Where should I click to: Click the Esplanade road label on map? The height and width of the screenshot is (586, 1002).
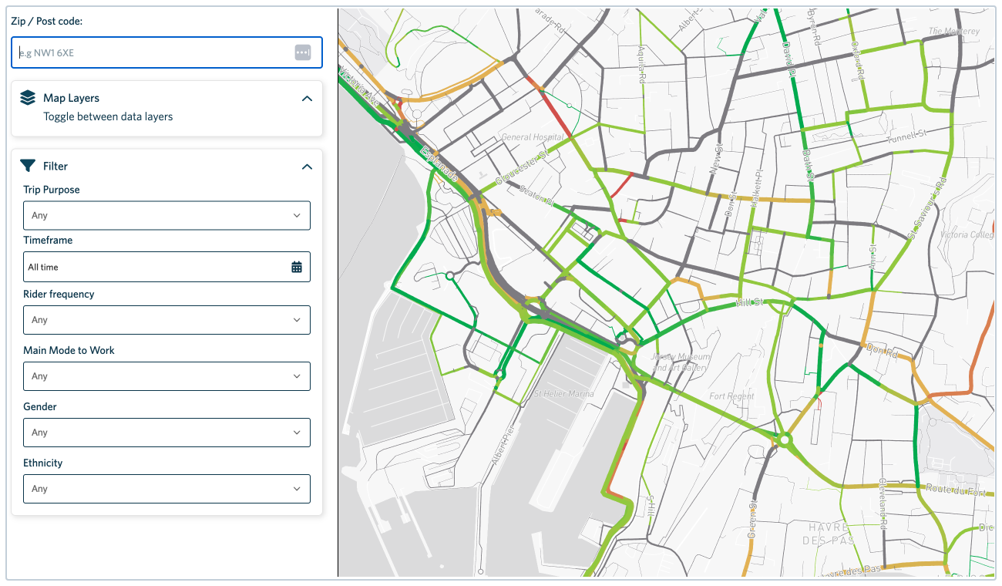pyautogui.click(x=441, y=165)
